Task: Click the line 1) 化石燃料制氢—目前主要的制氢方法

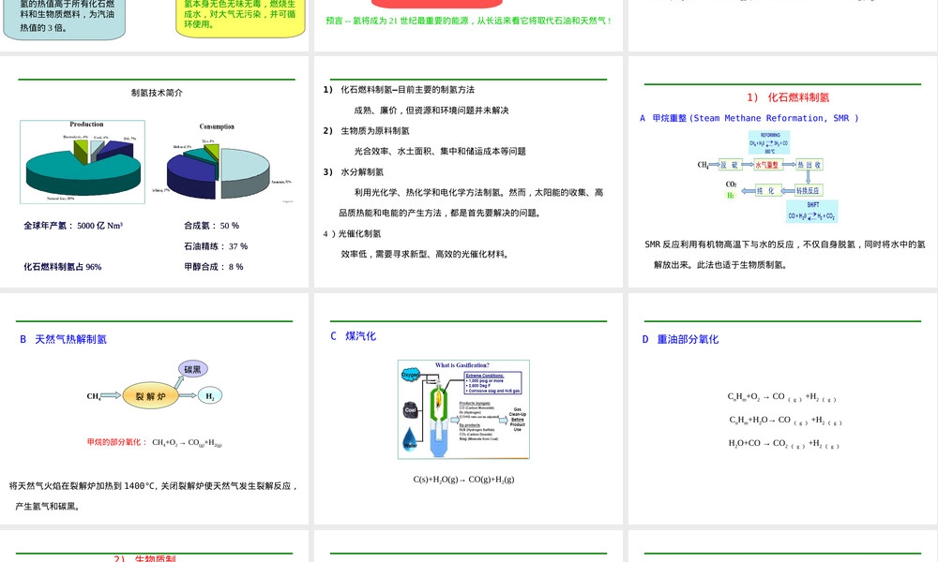Action: pos(399,90)
